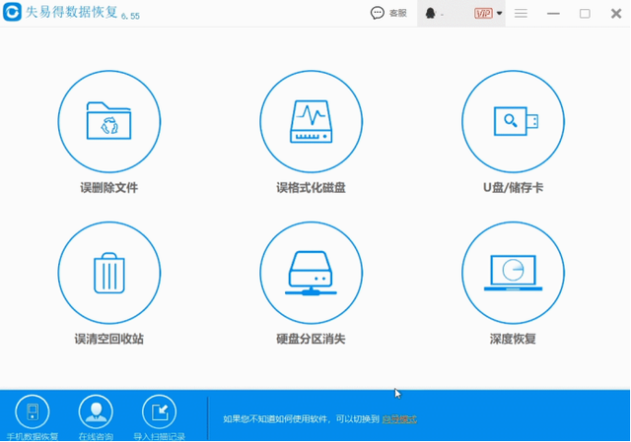The image size is (631, 442).
Task: Close the data recovery window
Action: coord(616,13)
